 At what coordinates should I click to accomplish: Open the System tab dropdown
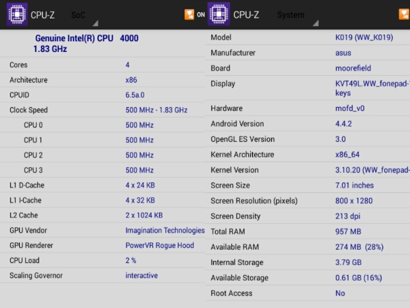coord(297,16)
